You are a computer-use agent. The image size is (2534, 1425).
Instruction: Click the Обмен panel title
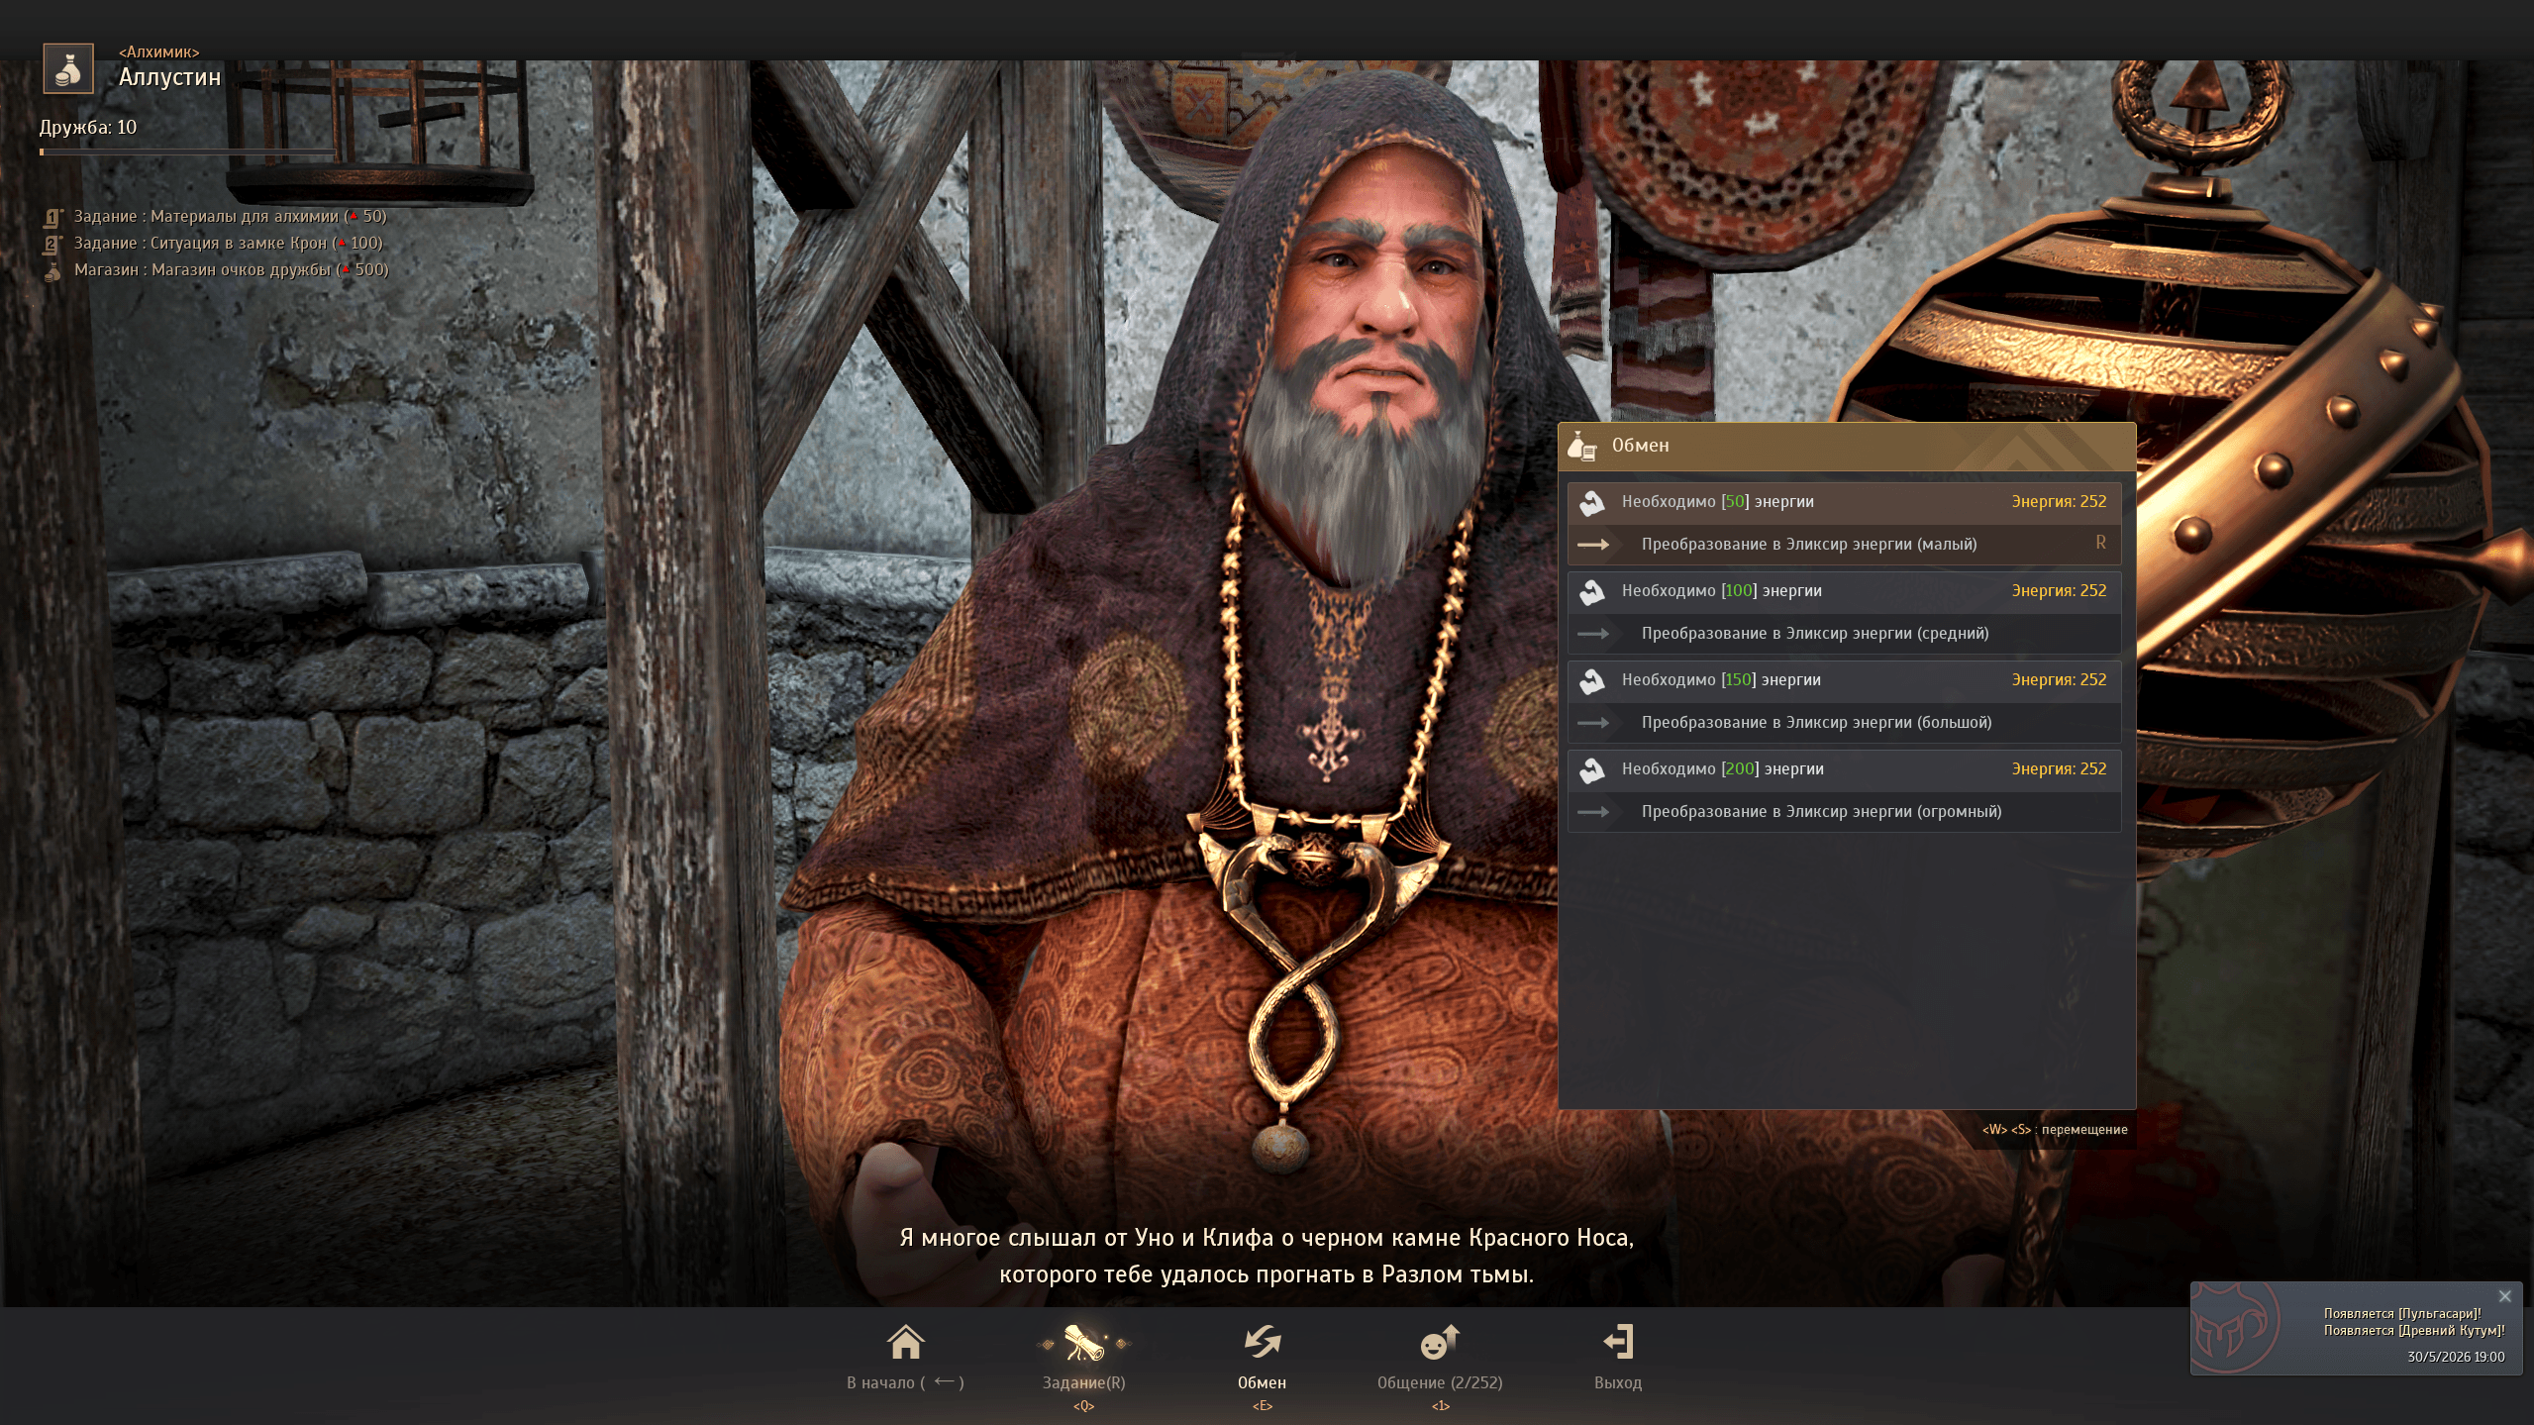(x=1641, y=446)
